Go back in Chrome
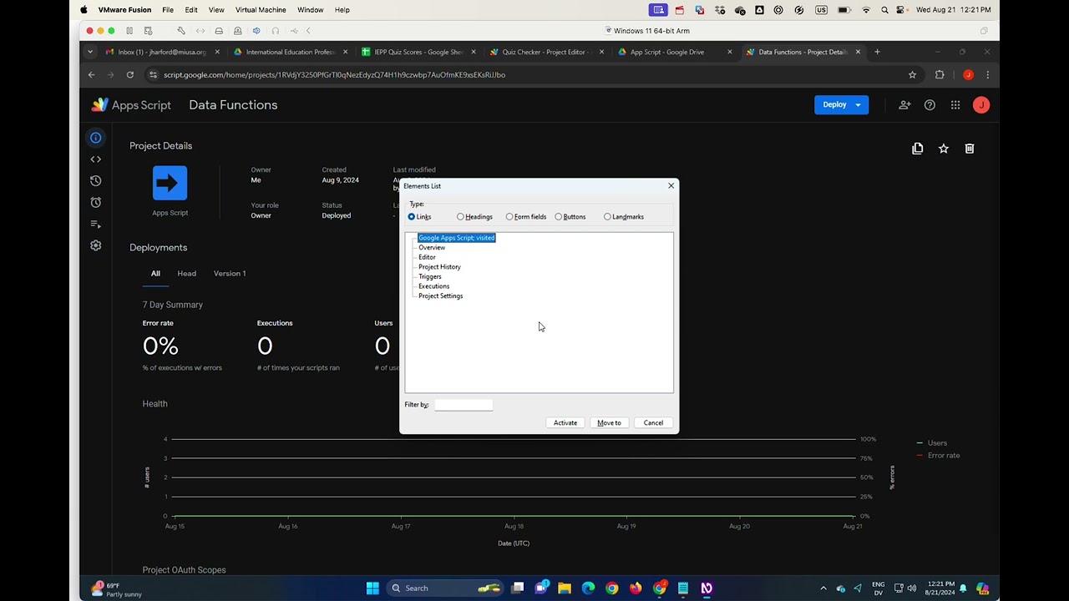Image resolution: width=1069 pixels, height=601 pixels. click(91, 75)
